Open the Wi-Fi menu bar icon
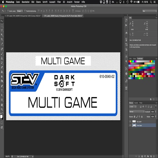 131,2
